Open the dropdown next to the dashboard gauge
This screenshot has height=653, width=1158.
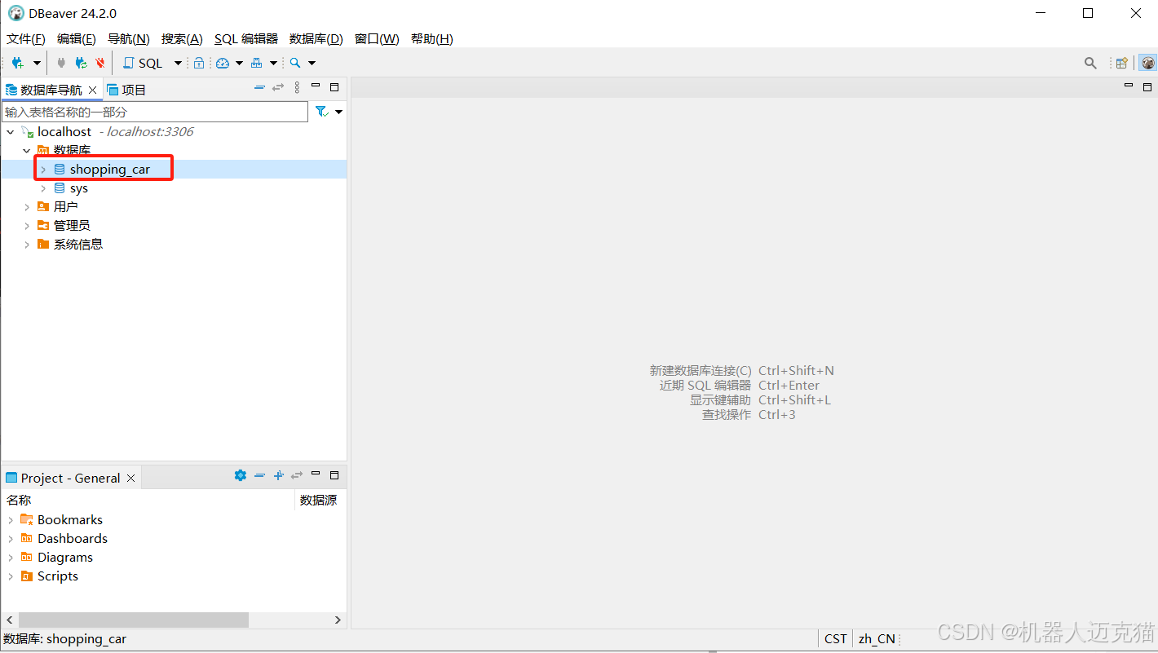[x=239, y=64]
